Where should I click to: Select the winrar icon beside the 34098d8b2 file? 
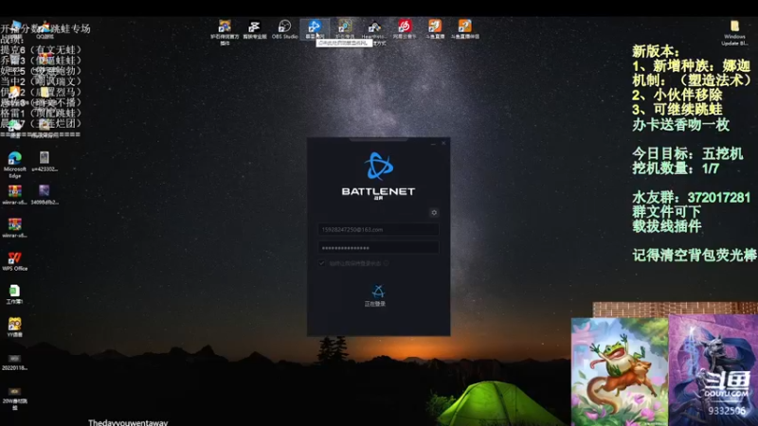point(14,195)
